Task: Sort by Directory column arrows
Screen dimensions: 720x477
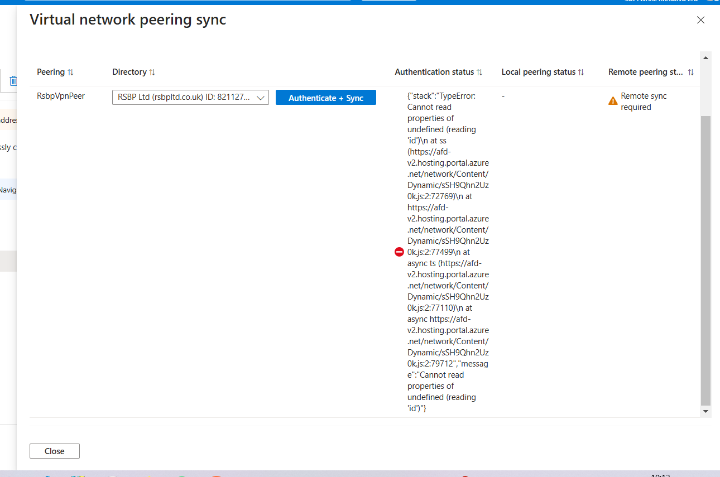Action: (x=152, y=72)
